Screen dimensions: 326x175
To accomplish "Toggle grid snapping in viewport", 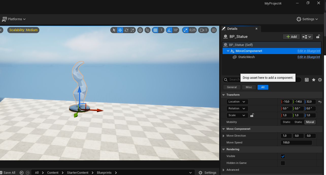I will tap(155, 30).
